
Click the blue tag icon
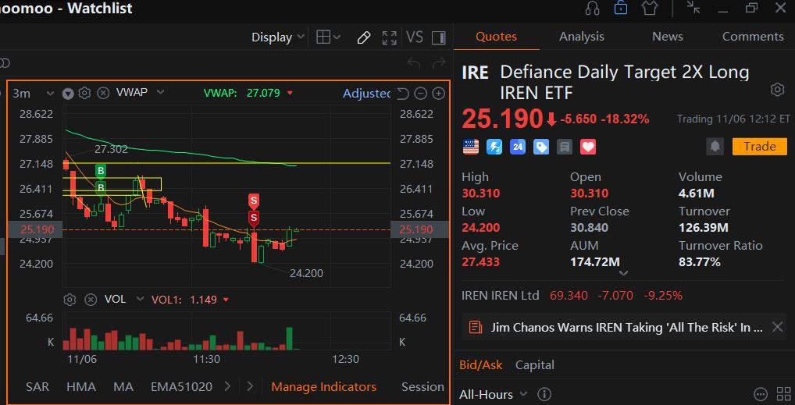[x=541, y=147]
